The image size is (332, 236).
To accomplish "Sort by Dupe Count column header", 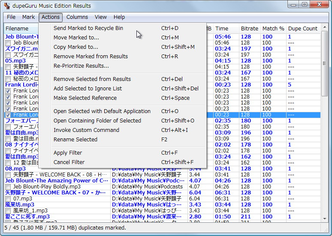I will [x=303, y=29].
